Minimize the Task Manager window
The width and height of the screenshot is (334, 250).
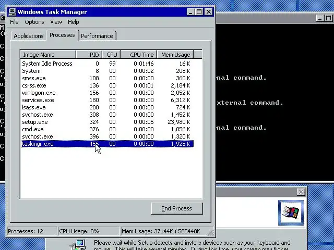190,12
